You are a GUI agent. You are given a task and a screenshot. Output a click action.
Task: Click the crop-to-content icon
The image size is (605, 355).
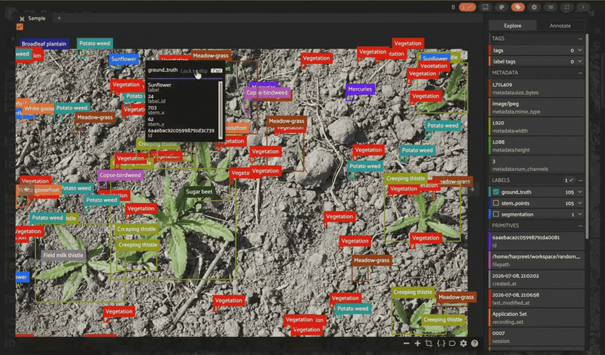[429, 343]
